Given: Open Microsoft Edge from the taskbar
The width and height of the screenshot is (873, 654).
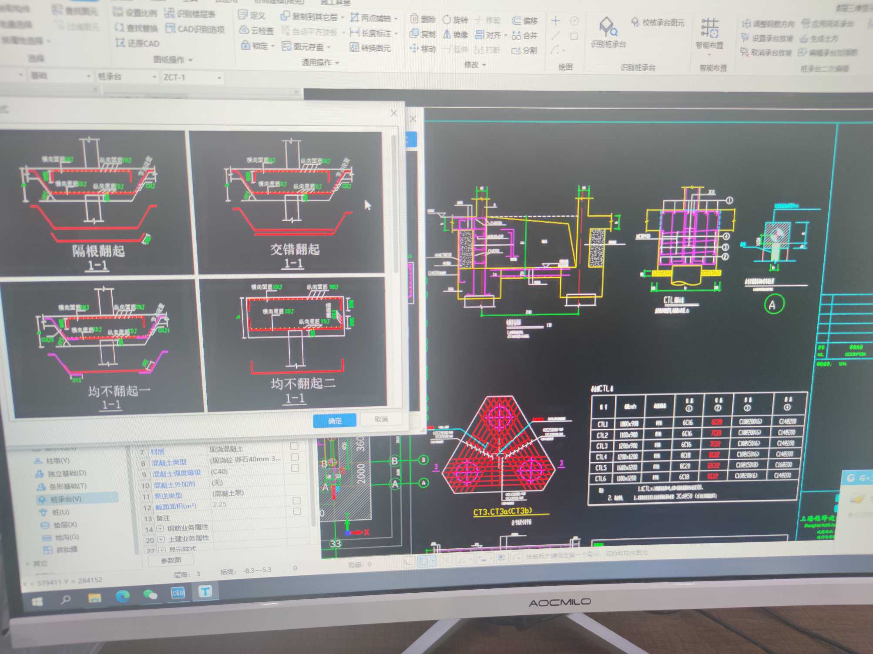Looking at the screenshot, I should tap(123, 596).
